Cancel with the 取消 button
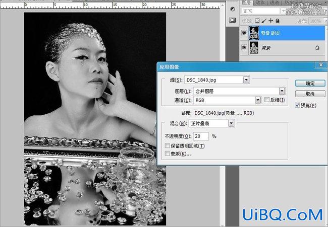Viewport: 328px width, 227px height. pos(310,94)
